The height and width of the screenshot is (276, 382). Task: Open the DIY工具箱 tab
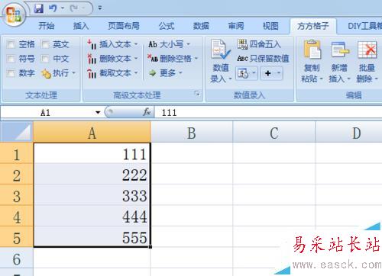(364, 26)
